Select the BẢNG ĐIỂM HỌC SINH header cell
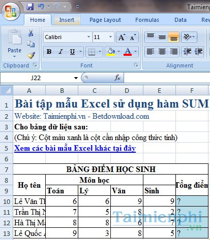Image resolution: width=210 pixels, height=240 pixels. [x=111, y=169]
